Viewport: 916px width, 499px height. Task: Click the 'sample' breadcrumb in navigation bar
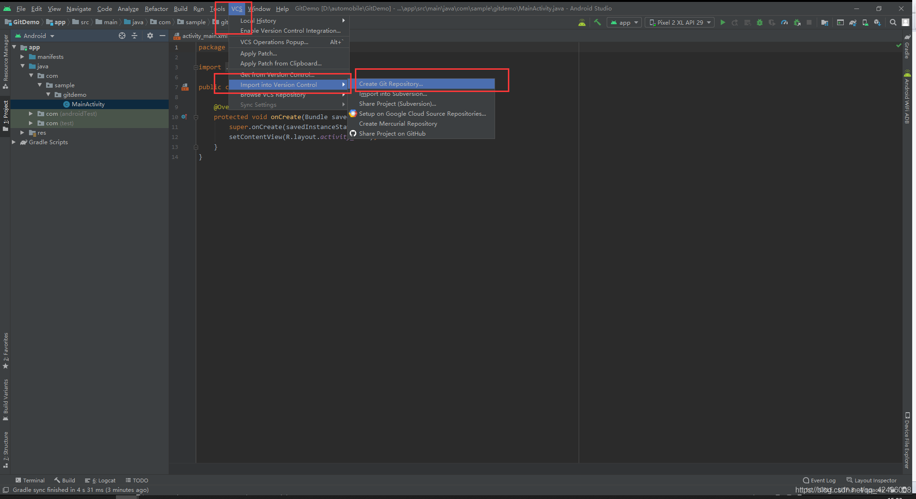pyautogui.click(x=191, y=22)
